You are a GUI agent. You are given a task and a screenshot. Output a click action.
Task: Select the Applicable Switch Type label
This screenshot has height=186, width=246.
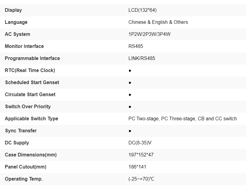pos(31,119)
